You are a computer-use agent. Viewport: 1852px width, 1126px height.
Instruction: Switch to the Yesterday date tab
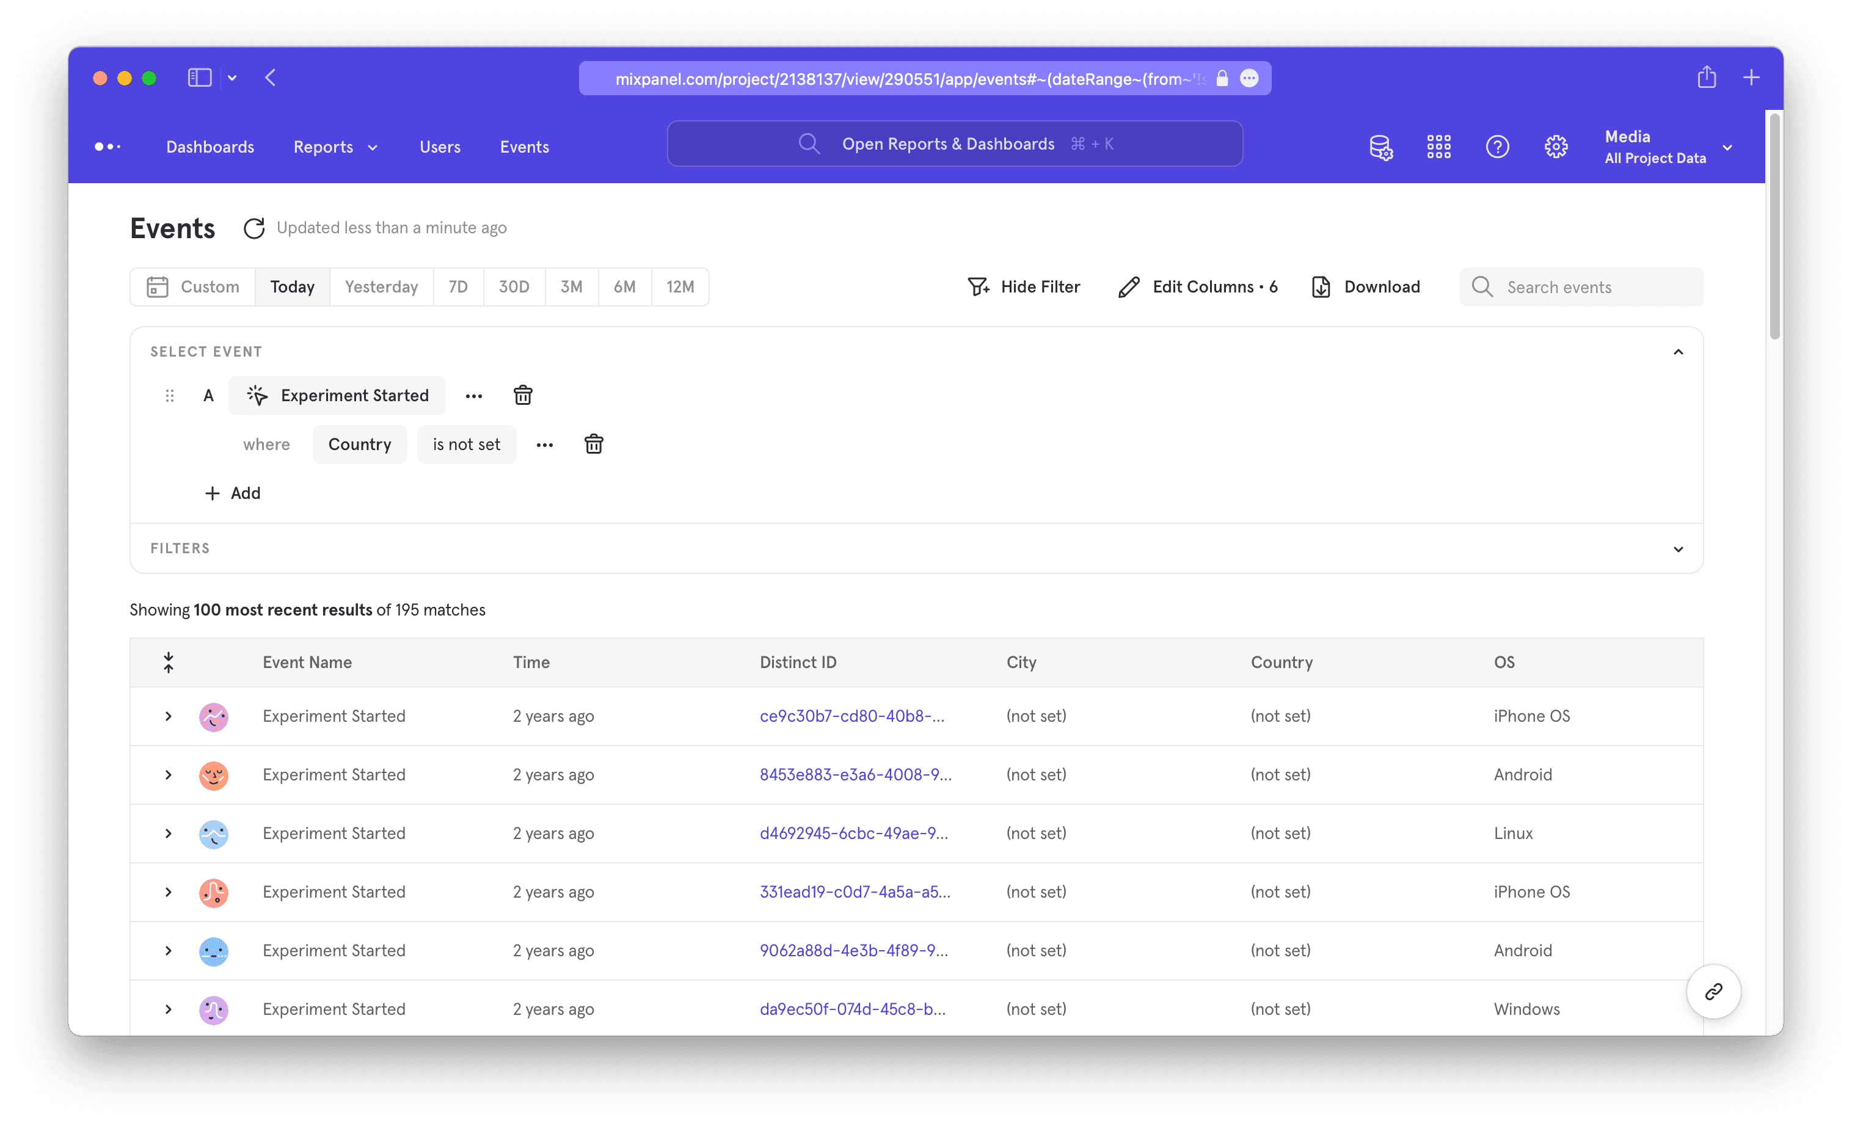[381, 287]
